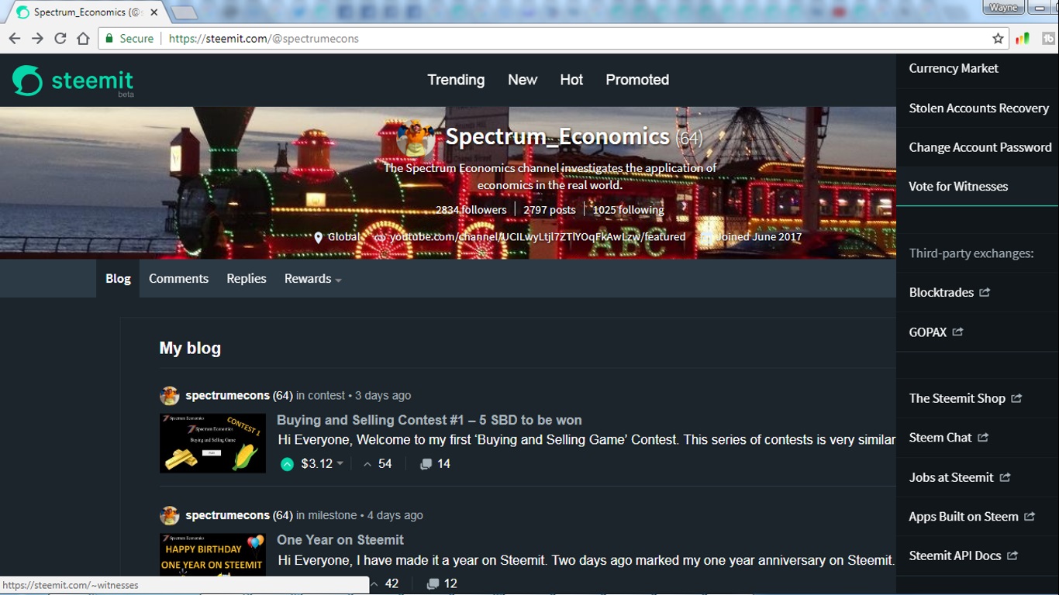Click the external-link icon beside Jobs at Steemit
This screenshot has width=1059, height=595.
tap(1005, 477)
